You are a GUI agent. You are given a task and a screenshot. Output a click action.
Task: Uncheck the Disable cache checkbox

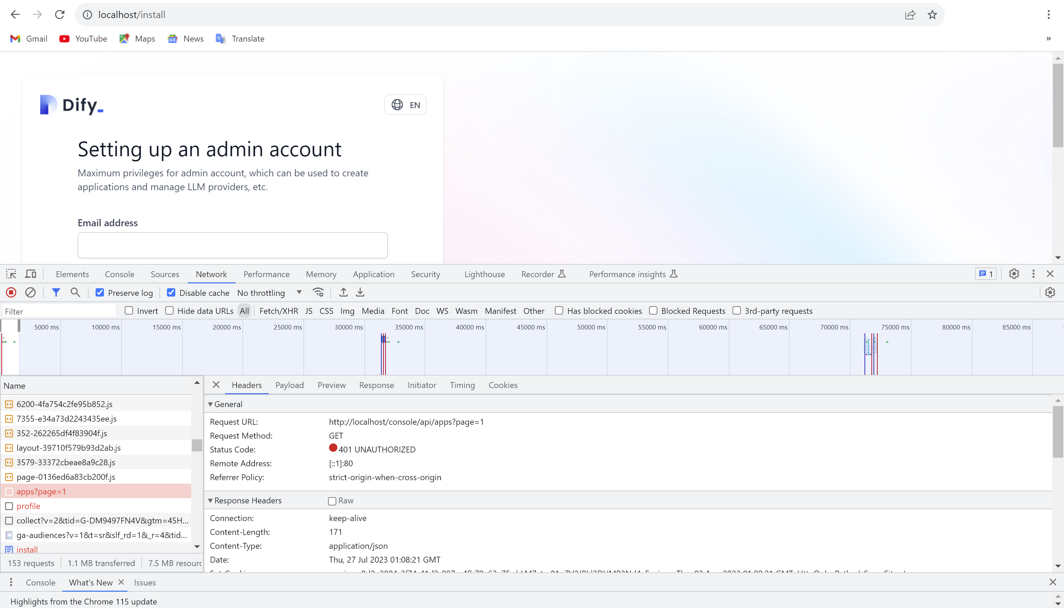pos(171,293)
